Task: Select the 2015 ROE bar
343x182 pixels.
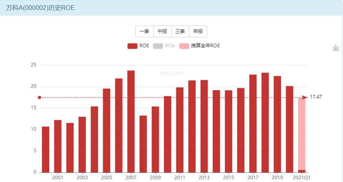Action: point(228,131)
